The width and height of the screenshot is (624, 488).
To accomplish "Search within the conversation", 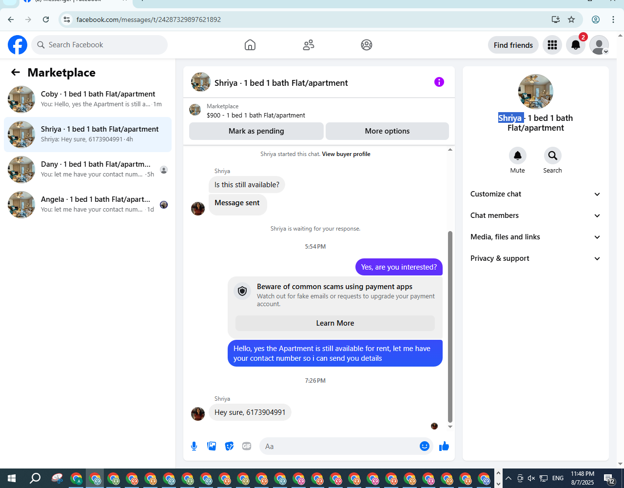I will (553, 156).
